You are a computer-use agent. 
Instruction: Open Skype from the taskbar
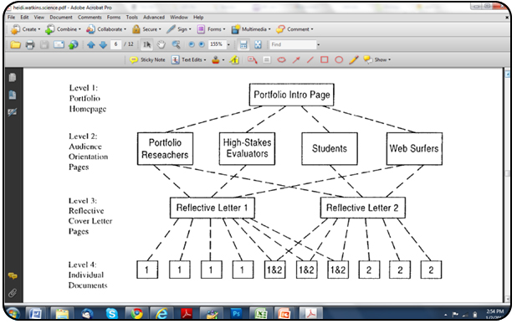pos(112,313)
